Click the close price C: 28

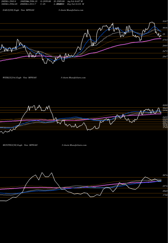point(43,4)
